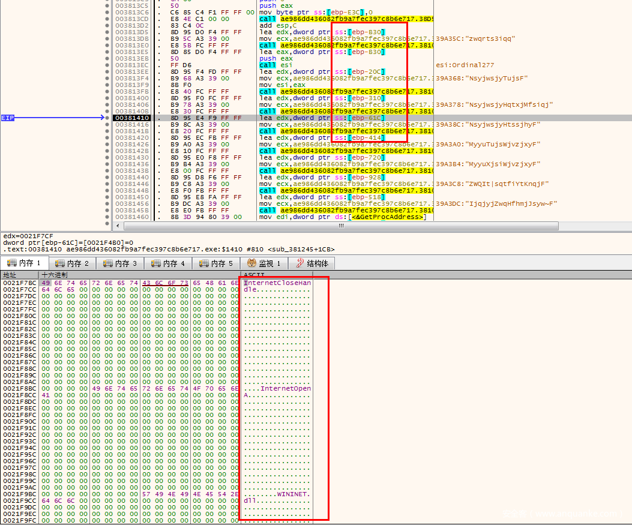Screen dimensions: 632x525
Task: Open the 监视 1 watch tab icon
Action: (252, 263)
